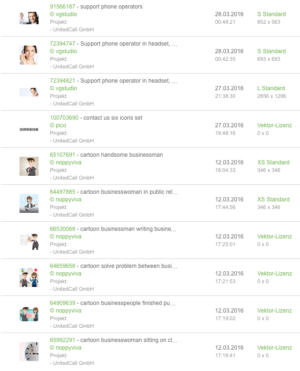Click the support phone operators thumbnail
This screenshot has height=371, width=300.
[x=29, y=18]
